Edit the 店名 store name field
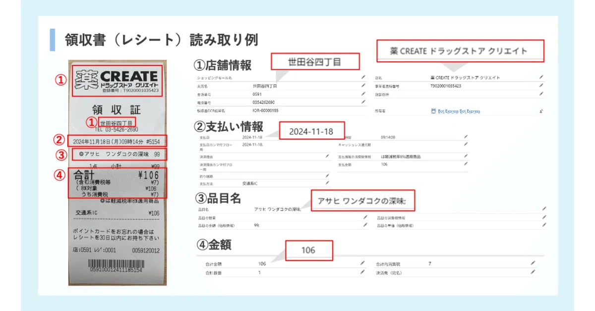This screenshot has width=595, height=311. tap(541, 77)
